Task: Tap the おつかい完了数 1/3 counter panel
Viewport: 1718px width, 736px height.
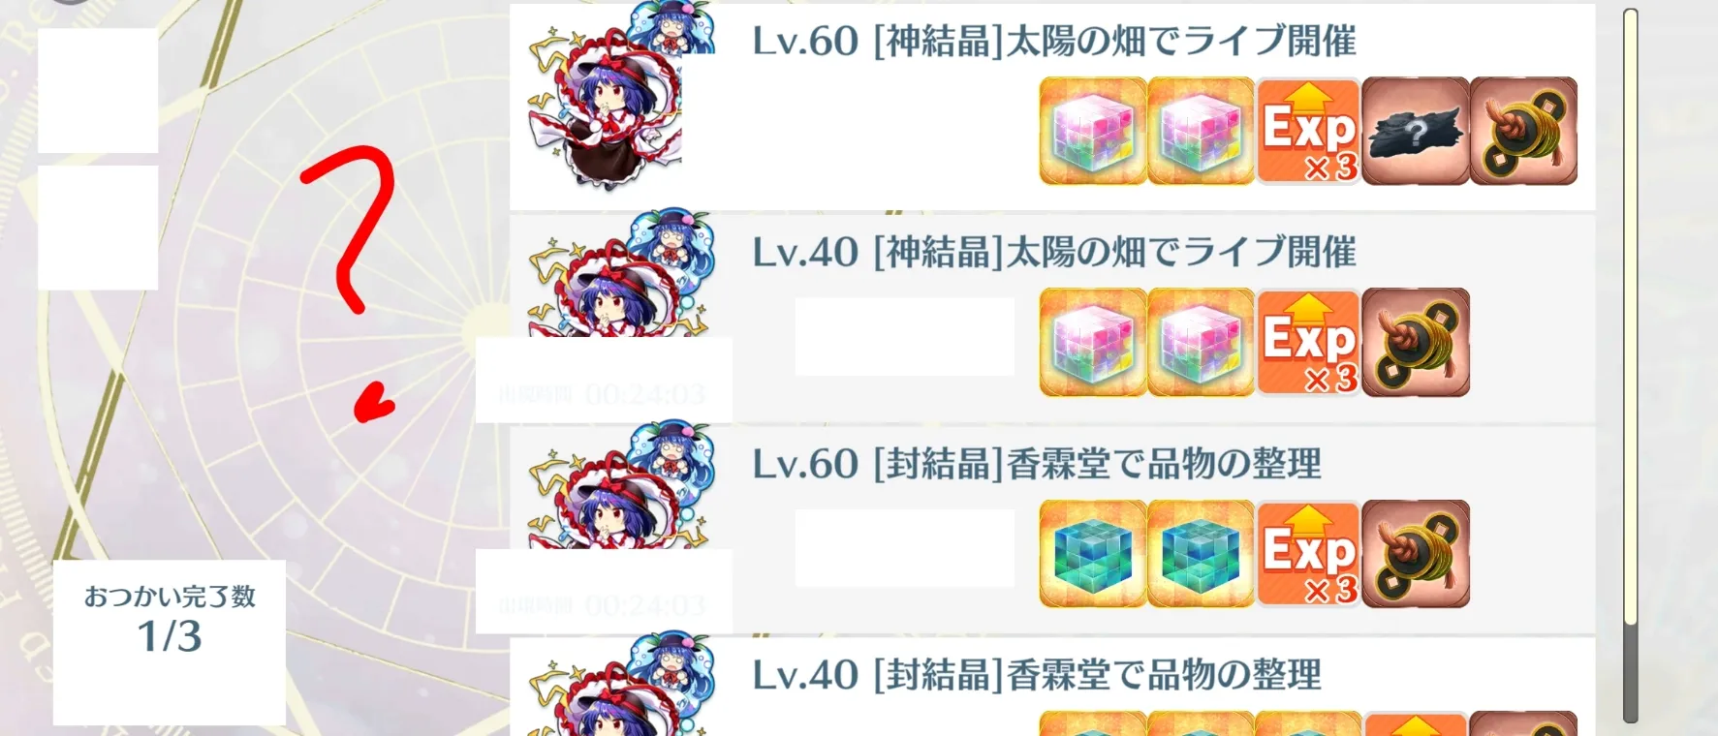Action: [170, 642]
